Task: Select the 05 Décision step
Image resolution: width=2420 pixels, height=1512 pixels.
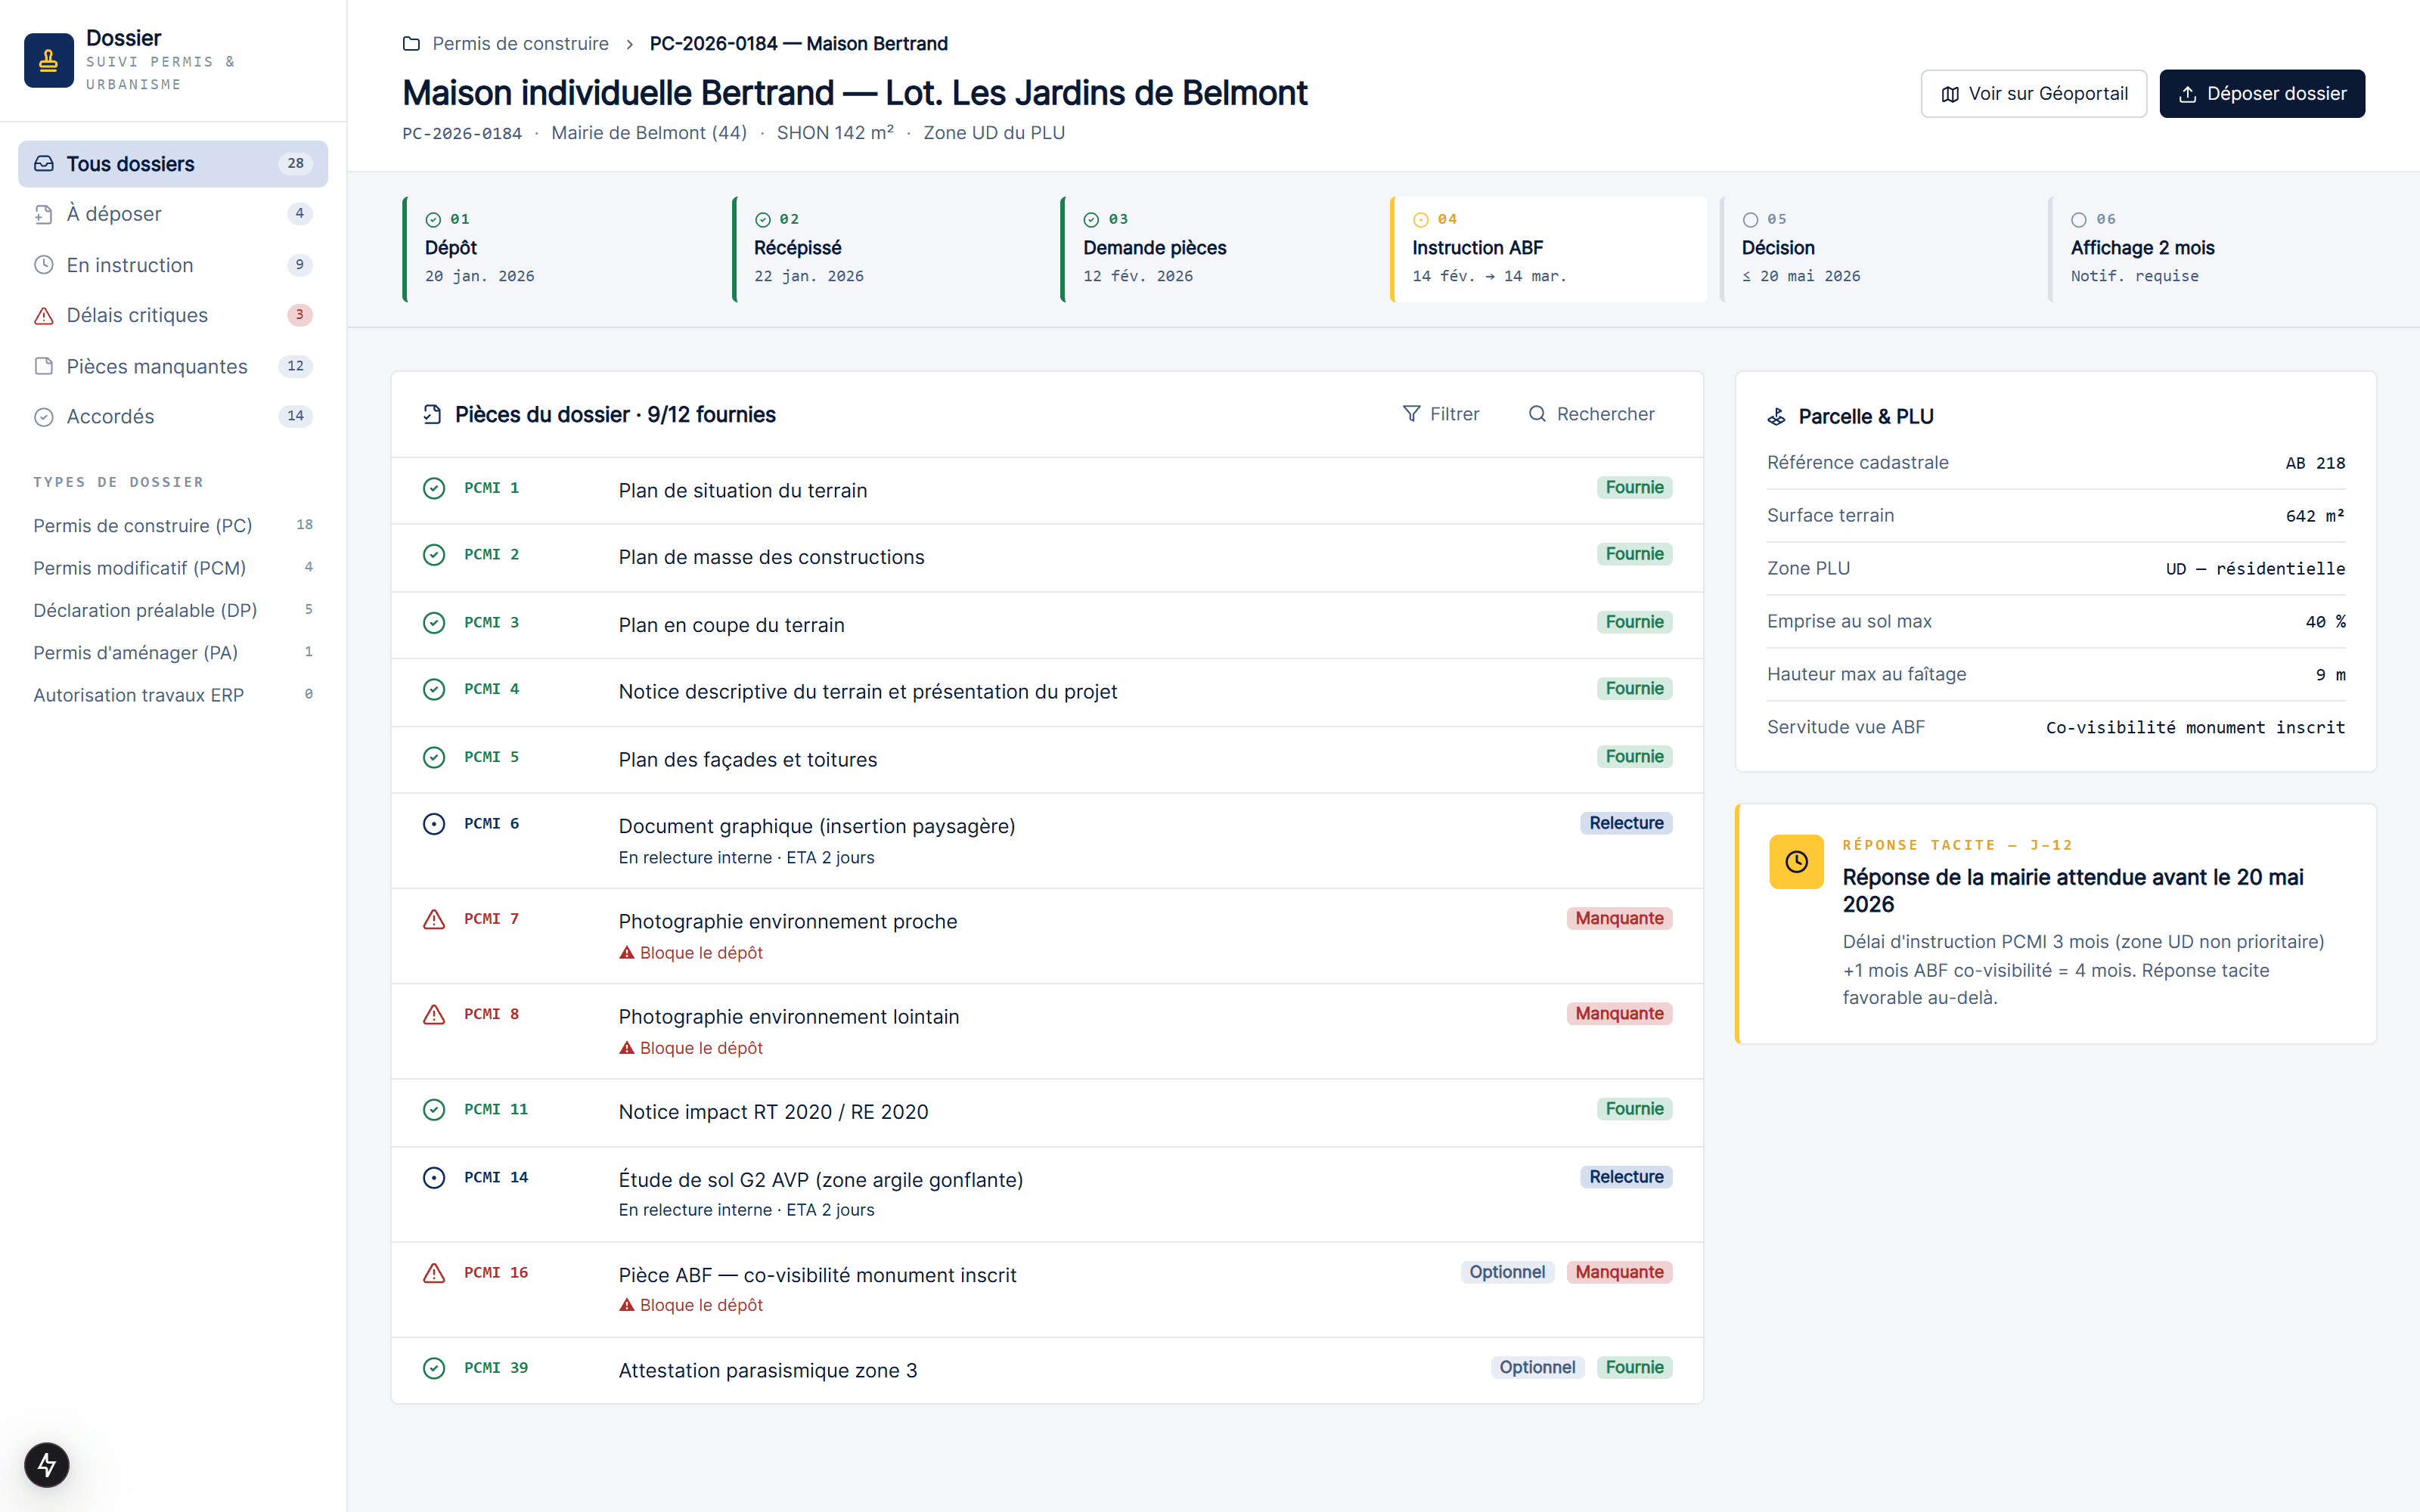Action: pyautogui.click(x=1878, y=249)
